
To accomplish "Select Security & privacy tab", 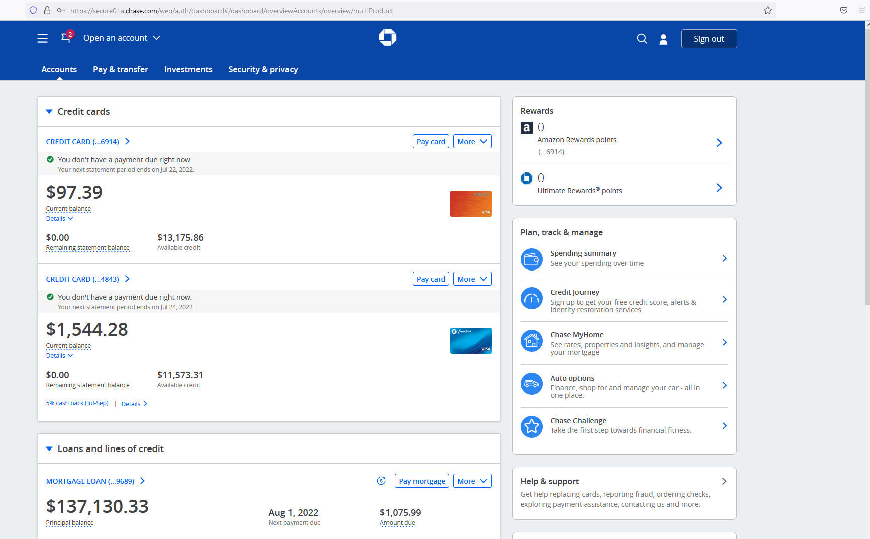I will click(263, 69).
